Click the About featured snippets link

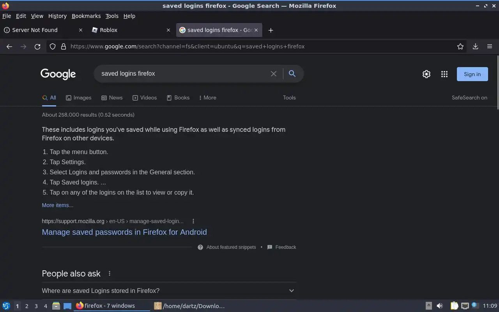231,247
